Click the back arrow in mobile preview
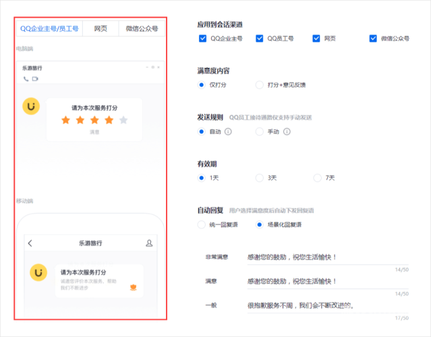431x337 pixels. [x=30, y=243]
